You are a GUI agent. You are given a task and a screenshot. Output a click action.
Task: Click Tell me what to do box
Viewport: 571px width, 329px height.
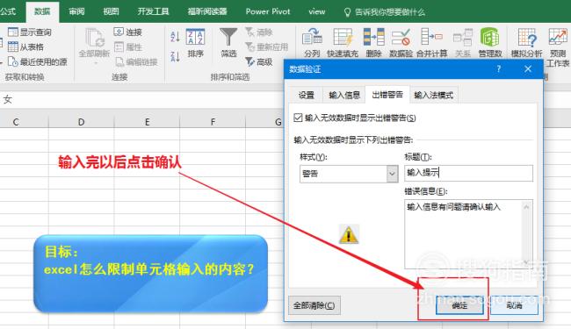click(385, 12)
